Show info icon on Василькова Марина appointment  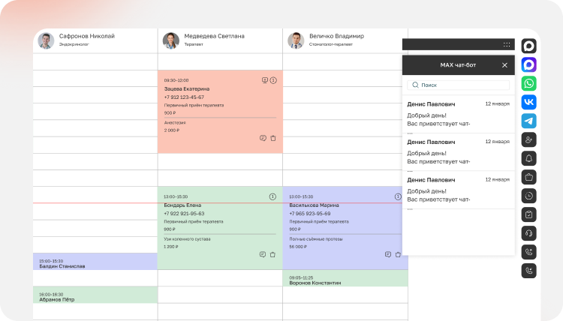[x=398, y=196]
